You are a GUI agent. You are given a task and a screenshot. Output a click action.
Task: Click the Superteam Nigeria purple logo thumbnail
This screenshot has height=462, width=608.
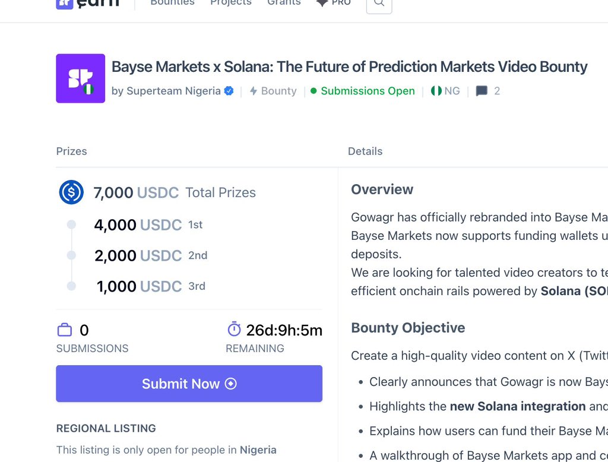pyautogui.click(x=80, y=78)
